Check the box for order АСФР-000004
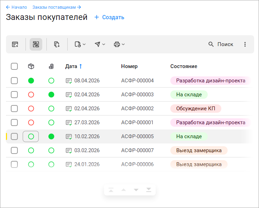The width and height of the screenshot is (259, 208). click(14, 81)
